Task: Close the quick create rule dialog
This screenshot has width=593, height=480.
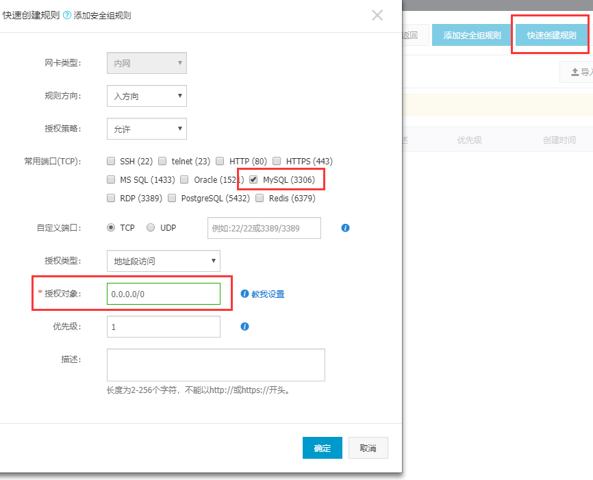Action: (377, 15)
